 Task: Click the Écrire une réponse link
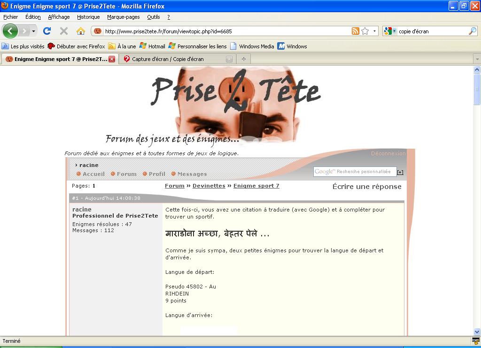[366, 187]
